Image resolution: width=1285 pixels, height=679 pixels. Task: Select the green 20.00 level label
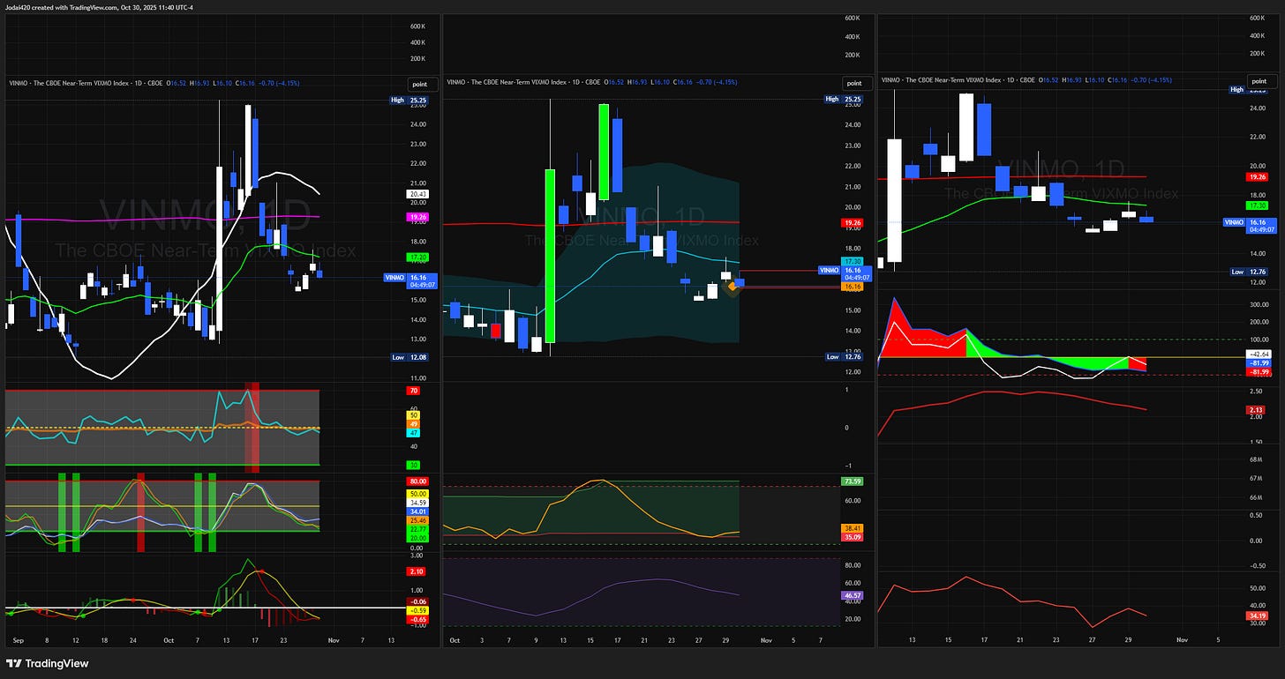[x=417, y=538]
